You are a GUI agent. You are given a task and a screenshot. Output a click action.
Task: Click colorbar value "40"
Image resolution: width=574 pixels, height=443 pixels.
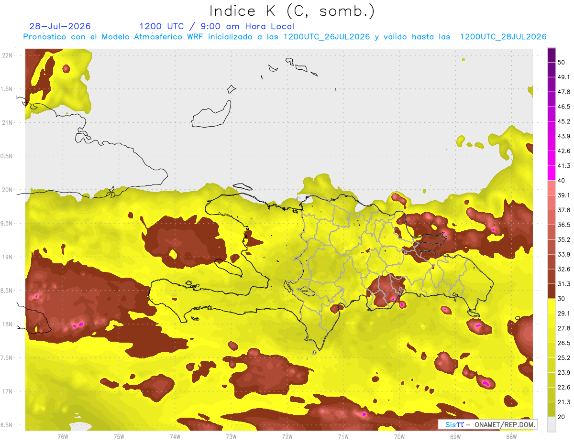(x=562, y=181)
